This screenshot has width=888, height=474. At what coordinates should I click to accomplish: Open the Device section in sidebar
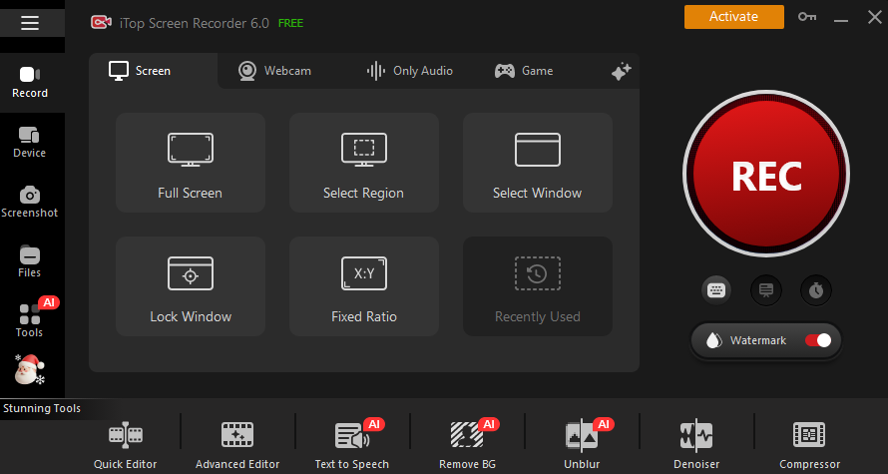point(30,142)
